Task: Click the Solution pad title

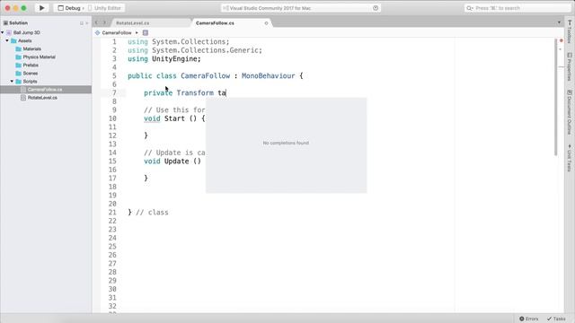Action: 18,23
